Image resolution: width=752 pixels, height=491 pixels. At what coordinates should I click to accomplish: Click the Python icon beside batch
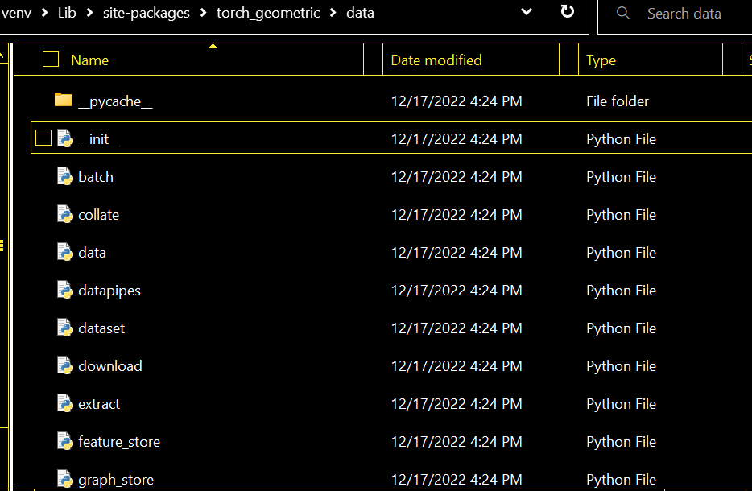coord(65,176)
